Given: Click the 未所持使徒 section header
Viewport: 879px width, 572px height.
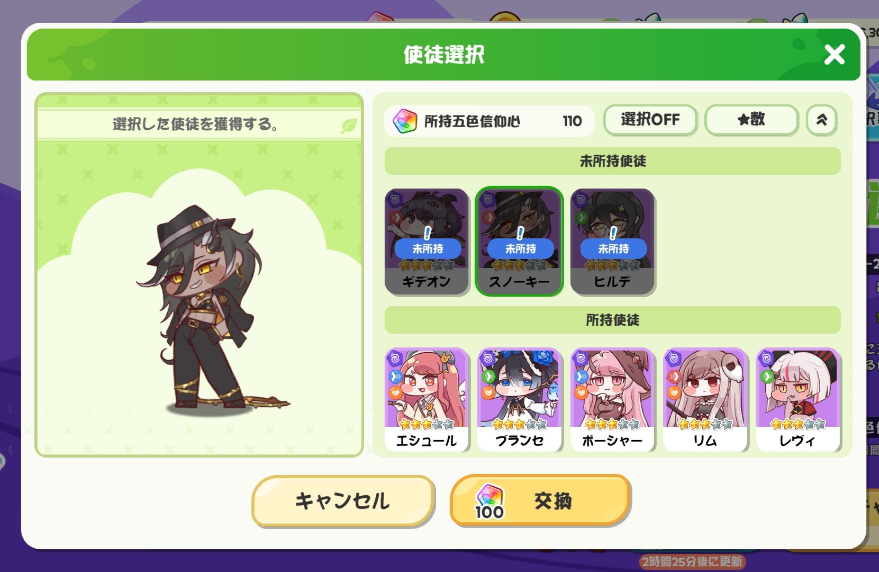Looking at the screenshot, I should (x=612, y=161).
